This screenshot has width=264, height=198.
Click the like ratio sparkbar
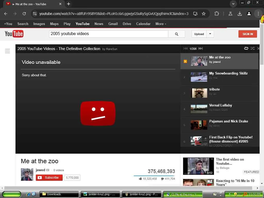(154, 176)
